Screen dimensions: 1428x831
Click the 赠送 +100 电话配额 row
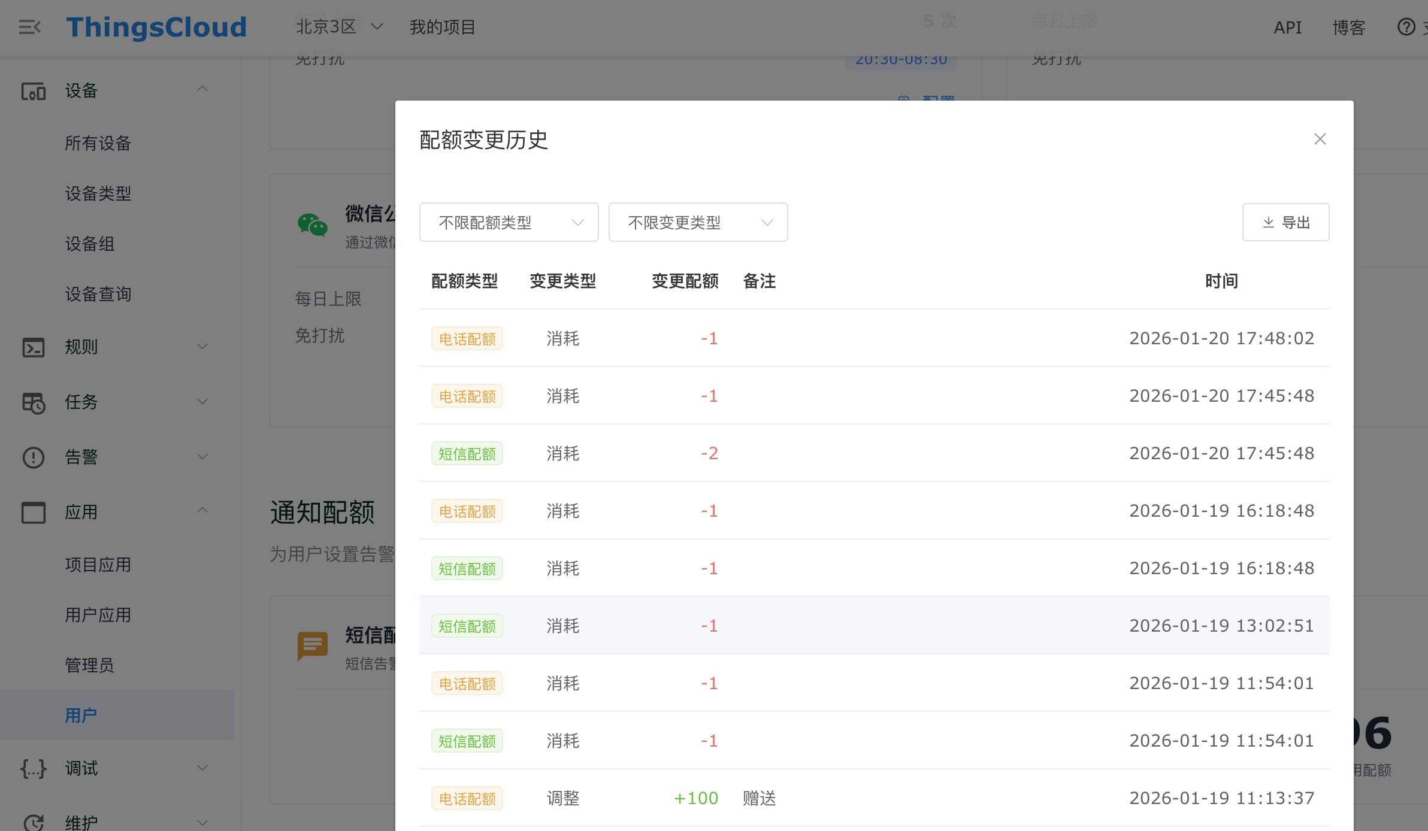873,798
